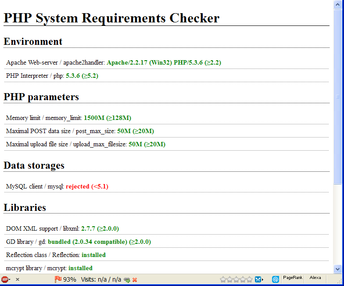
Task: Click the fifth rating star
Action: pyautogui.click(x=249, y=279)
